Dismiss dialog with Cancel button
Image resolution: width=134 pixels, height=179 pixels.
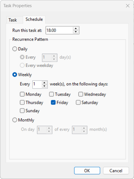coord(116,171)
